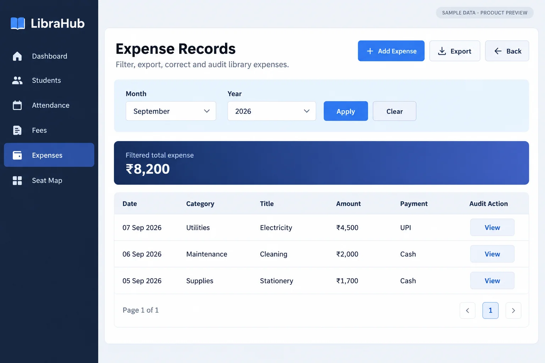This screenshot has height=363, width=545.
Task: Click the Supplies category cell
Action: point(200,281)
